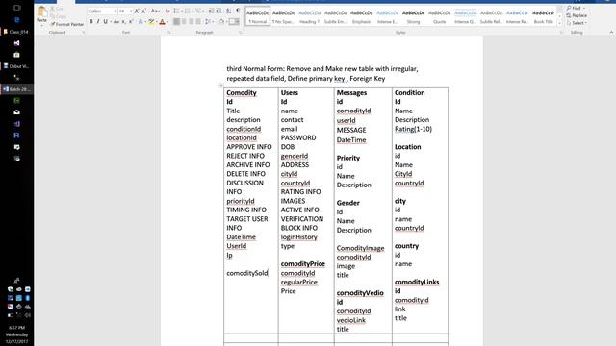Click Find in the Editing group
This screenshot has width=616, height=346.
576,8
